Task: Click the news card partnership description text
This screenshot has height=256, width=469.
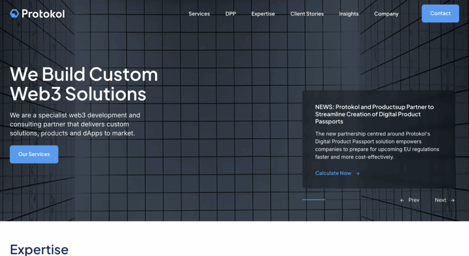Action: click(377, 145)
